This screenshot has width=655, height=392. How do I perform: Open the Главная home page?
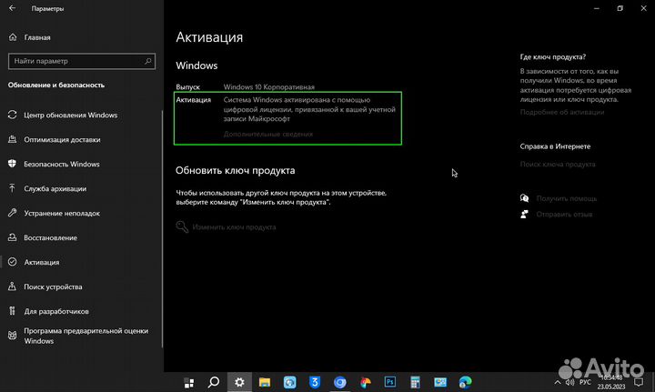click(x=37, y=38)
